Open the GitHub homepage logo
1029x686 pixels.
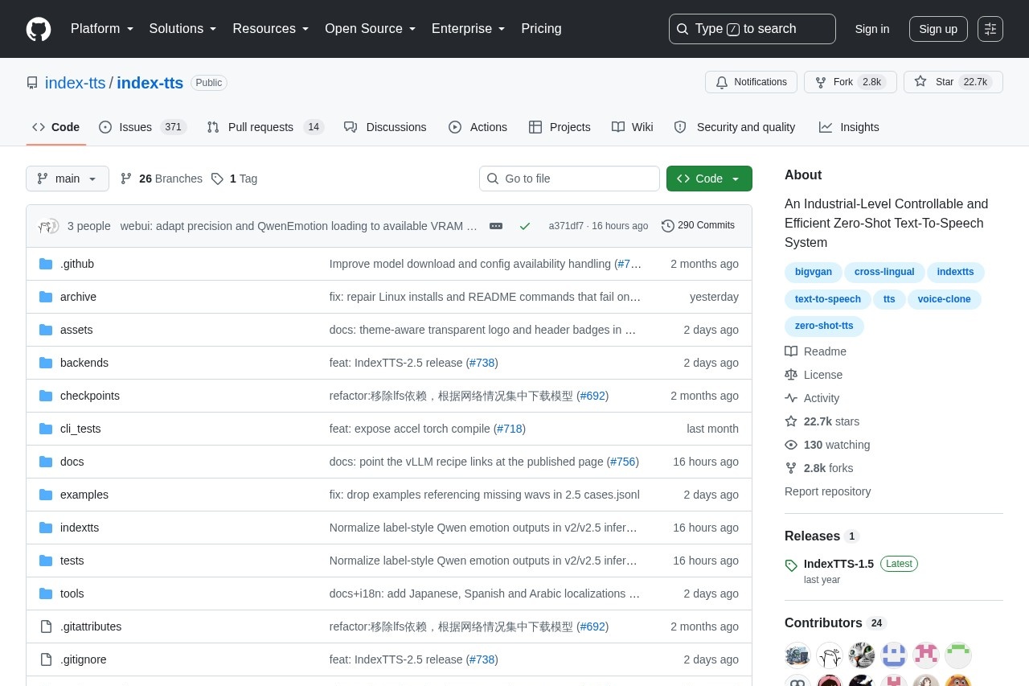tap(39, 29)
